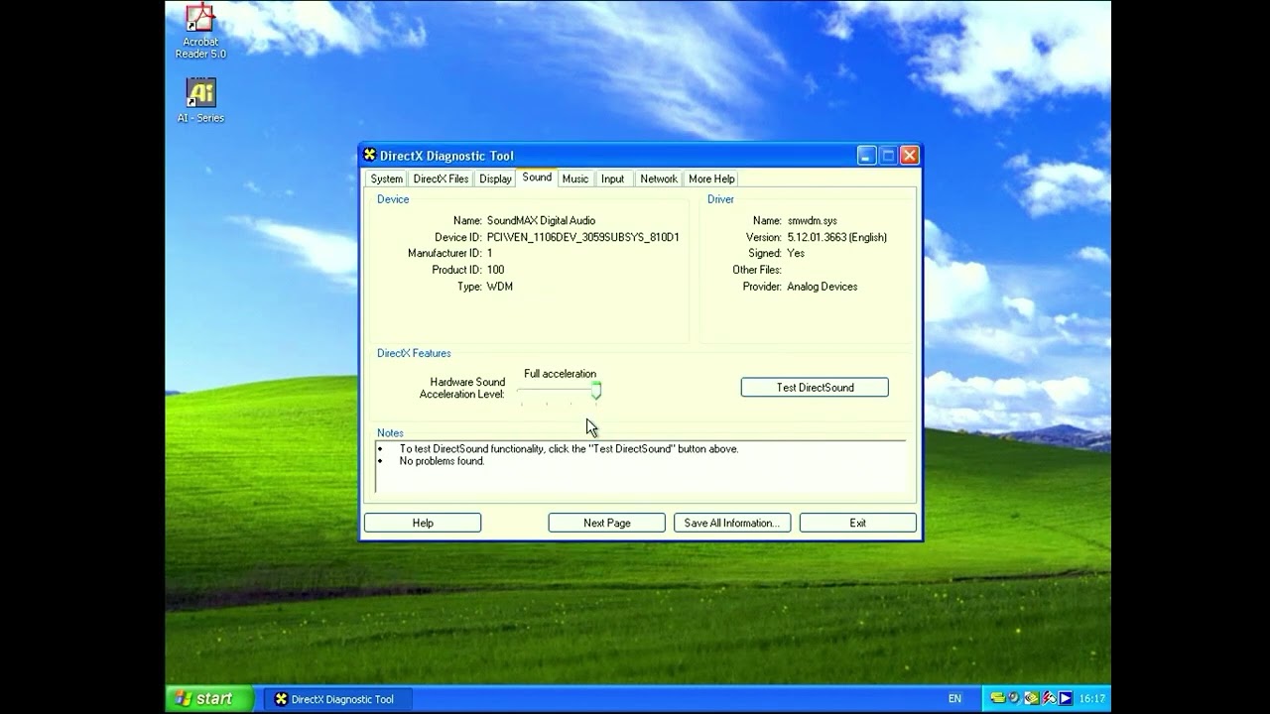Click the Device ID value text
This screenshot has width=1270, height=714.
click(582, 237)
